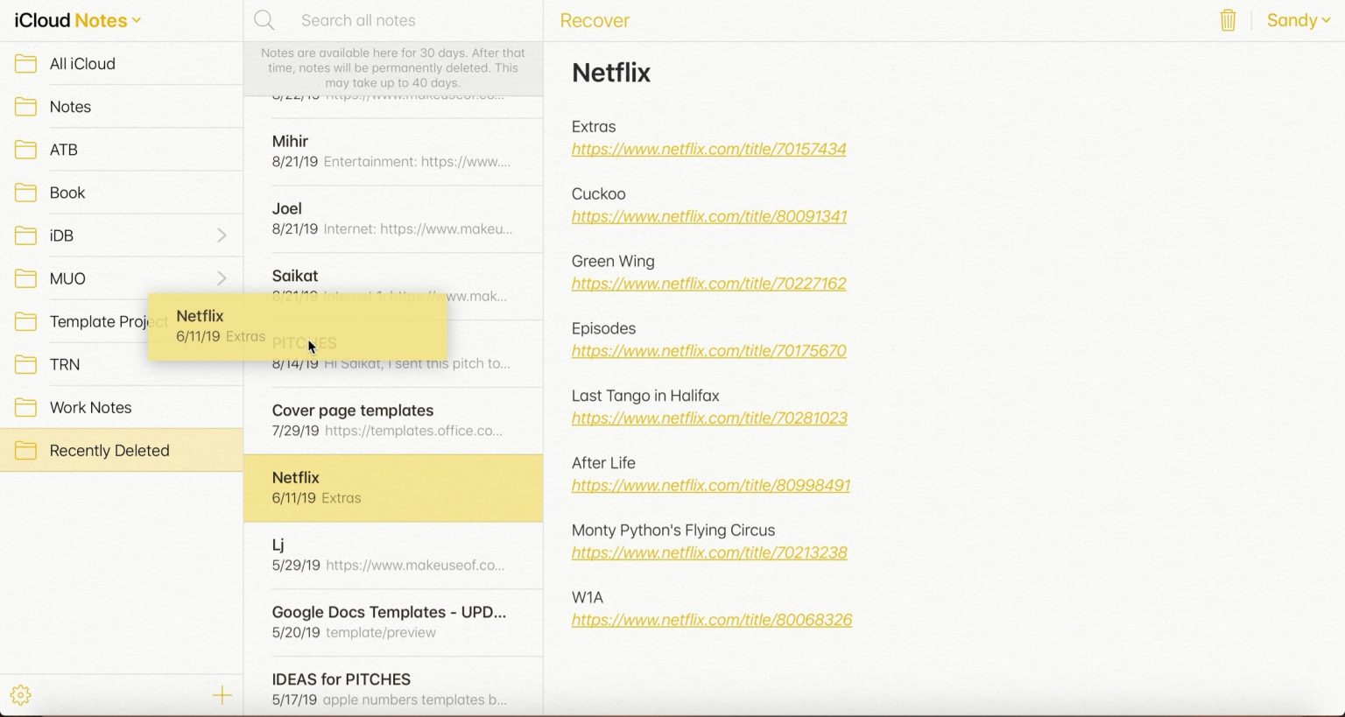Open the Cuckoo Netflix link

point(708,216)
